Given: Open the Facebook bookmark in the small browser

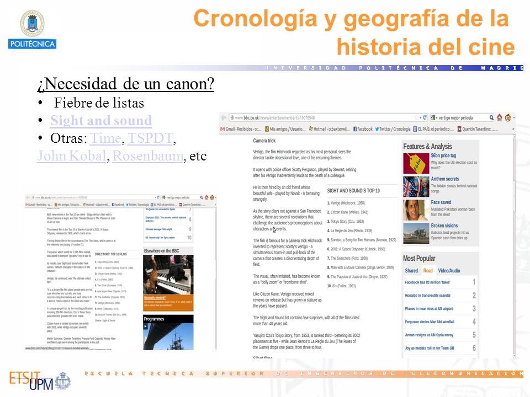Looking at the screenshot, I should coord(119,205).
